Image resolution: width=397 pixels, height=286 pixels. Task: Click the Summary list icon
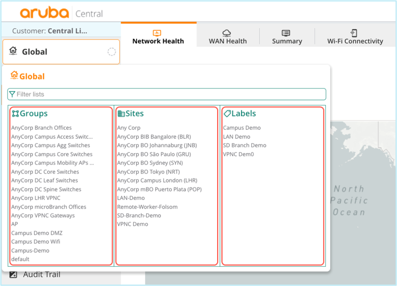tap(286, 33)
